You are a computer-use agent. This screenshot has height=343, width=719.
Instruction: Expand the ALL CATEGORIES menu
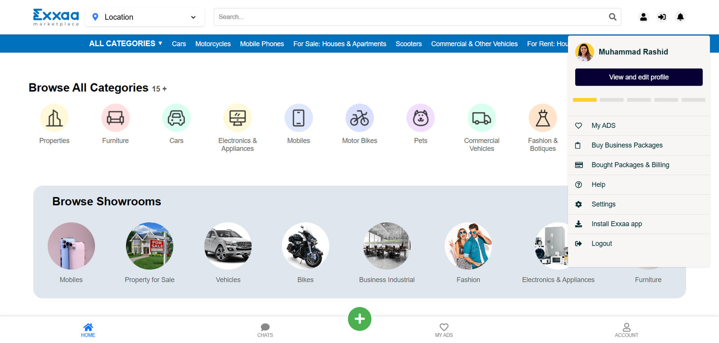point(125,44)
